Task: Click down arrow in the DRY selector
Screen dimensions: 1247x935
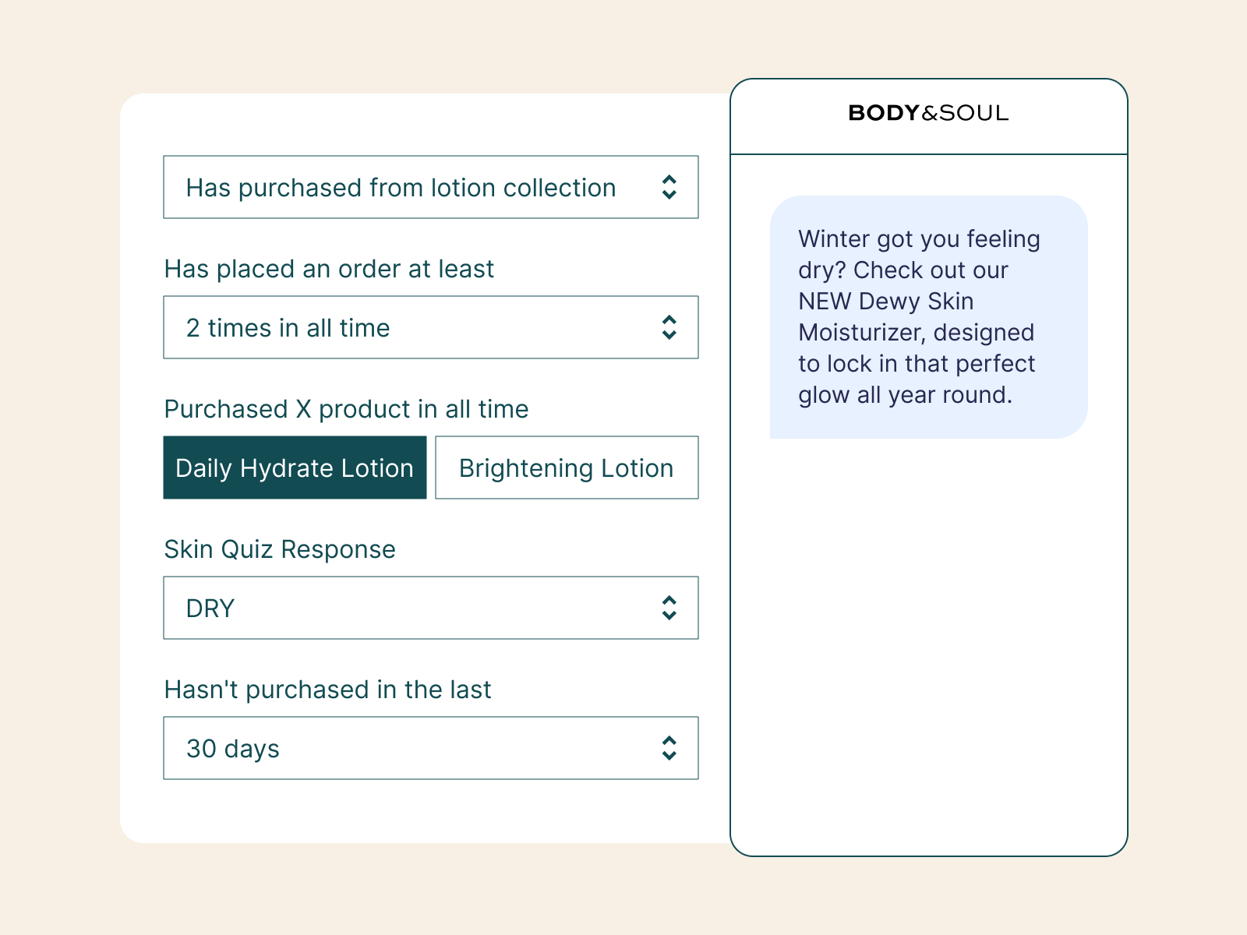Action: tap(669, 616)
